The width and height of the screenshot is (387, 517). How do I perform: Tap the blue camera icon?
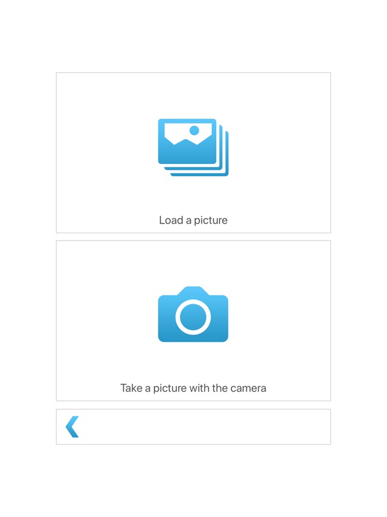point(193,314)
